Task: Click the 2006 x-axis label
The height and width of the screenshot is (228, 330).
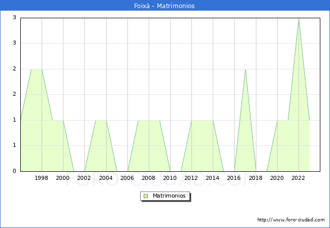Action: coord(127,178)
